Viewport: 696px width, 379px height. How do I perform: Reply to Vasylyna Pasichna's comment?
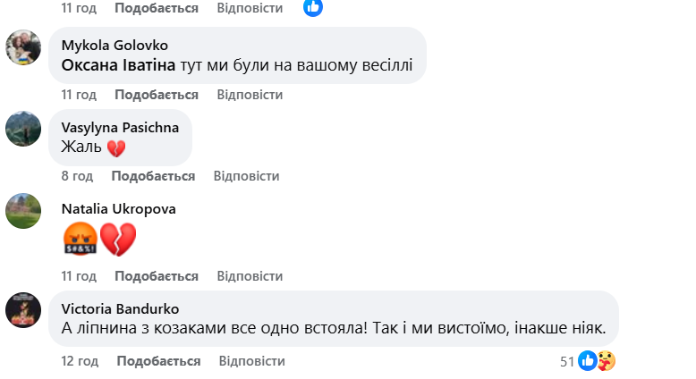pyautogui.click(x=246, y=177)
